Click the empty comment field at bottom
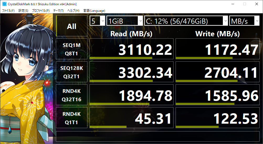263x144 pixels. point(158,136)
